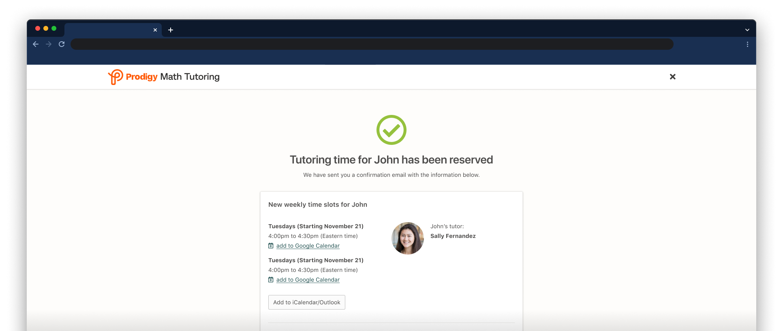Reload the page with the refresh icon
The width and height of the screenshot is (783, 331).
[x=62, y=44]
